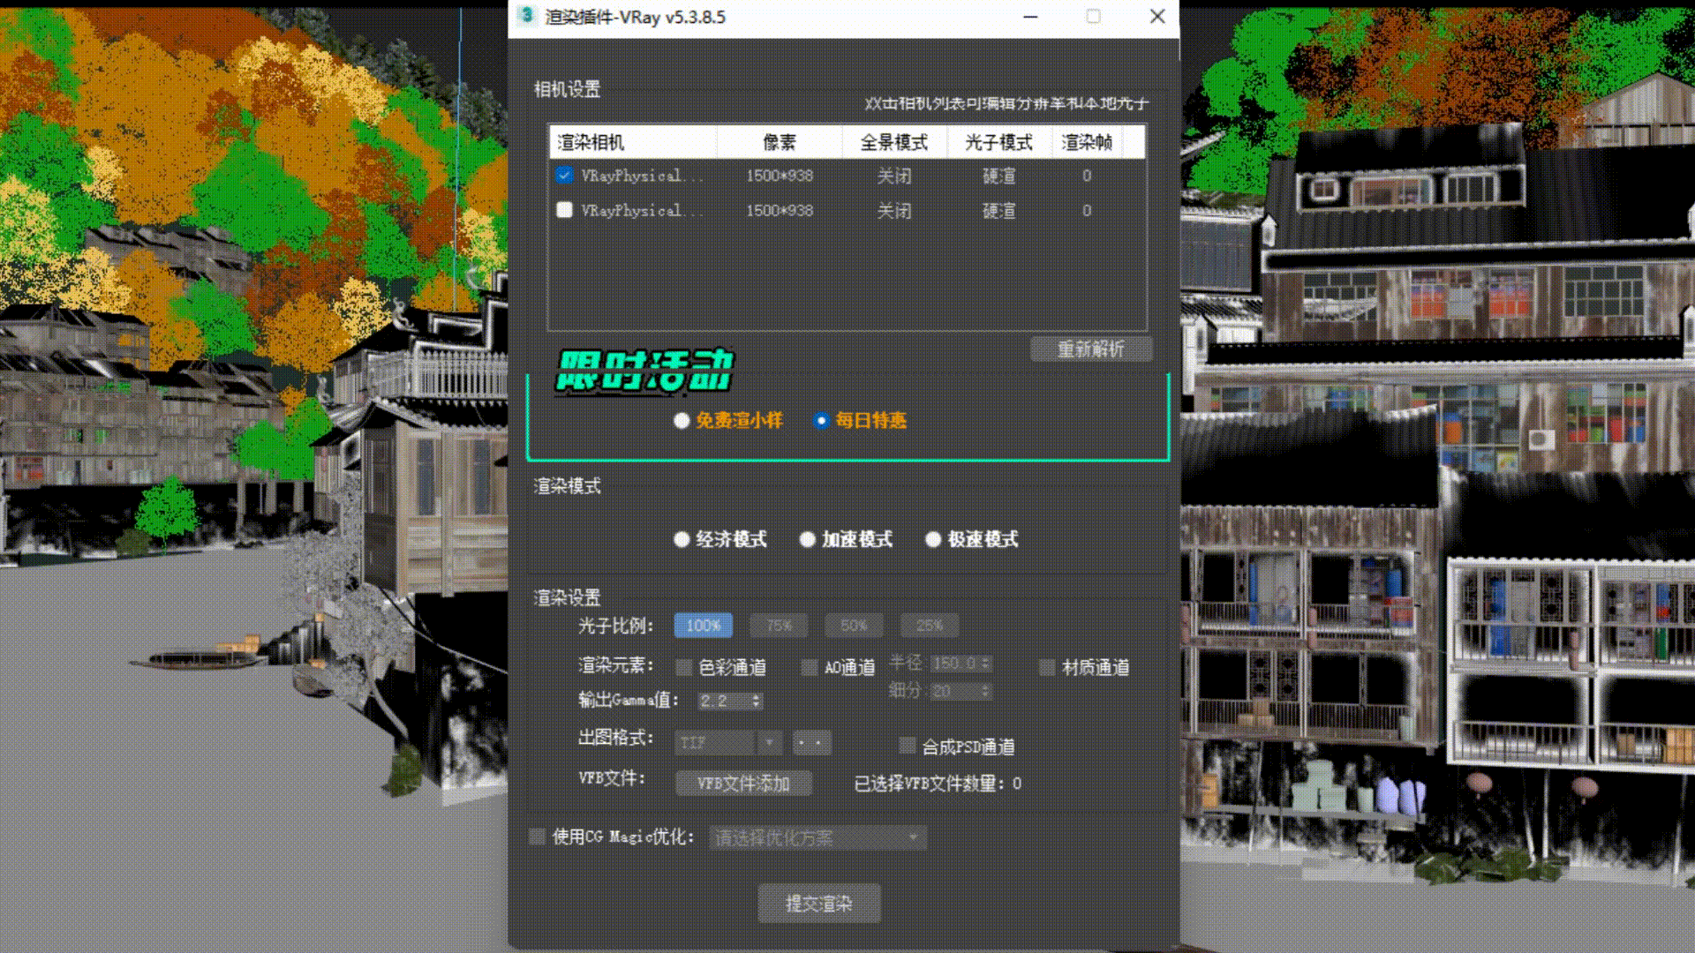1695x953 pixels.
Task: Check the second VRayPhysical camera checkbox
Action: (x=564, y=210)
